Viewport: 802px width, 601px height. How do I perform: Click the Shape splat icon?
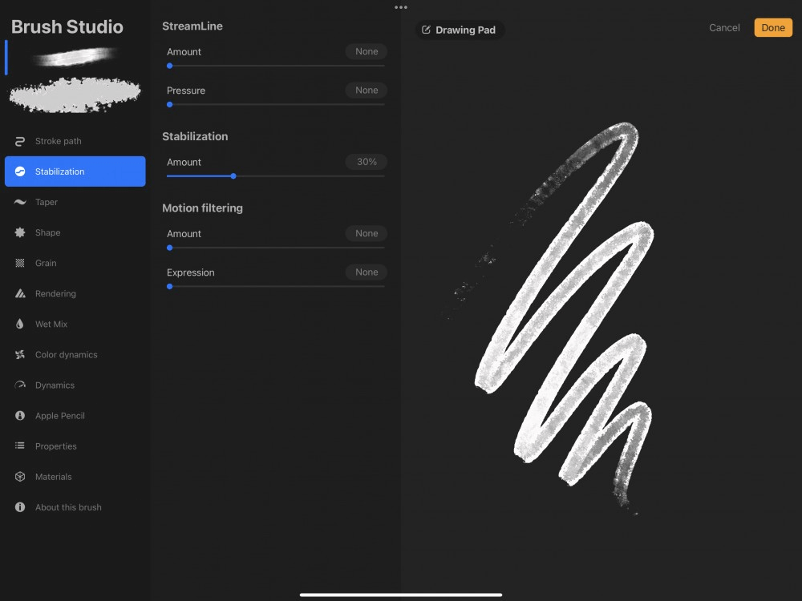pos(20,232)
